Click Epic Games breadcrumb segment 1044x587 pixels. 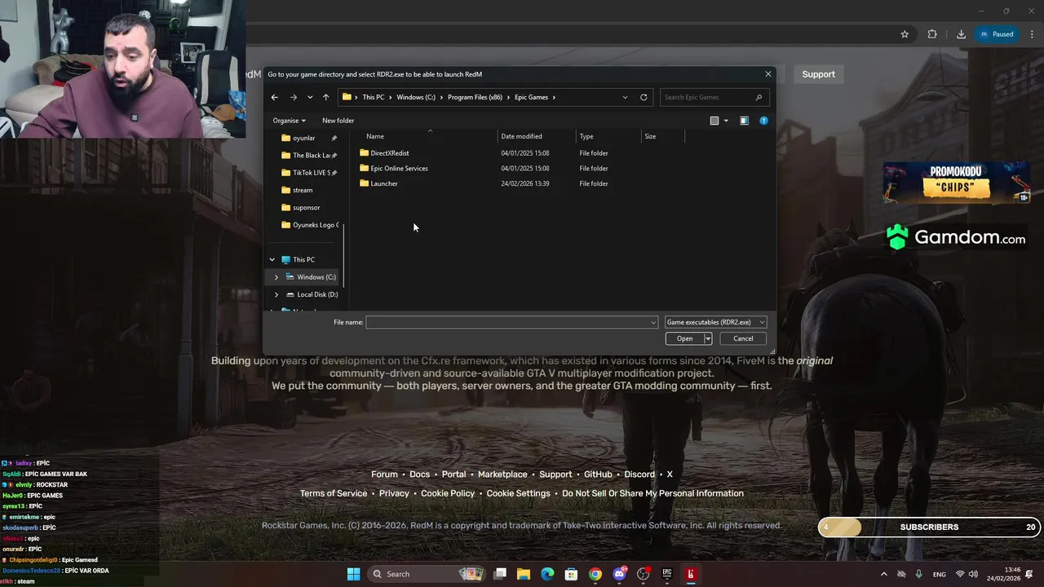531,97
